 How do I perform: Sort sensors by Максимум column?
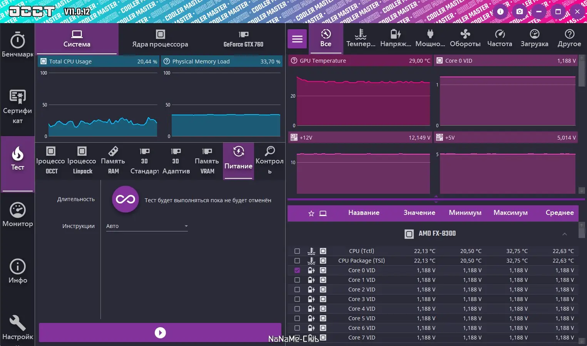click(x=510, y=213)
